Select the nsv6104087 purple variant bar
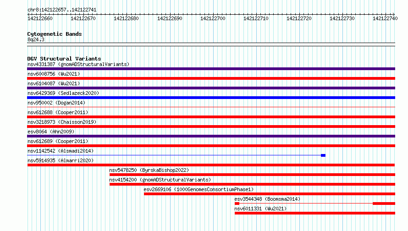 tap(211, 88)
